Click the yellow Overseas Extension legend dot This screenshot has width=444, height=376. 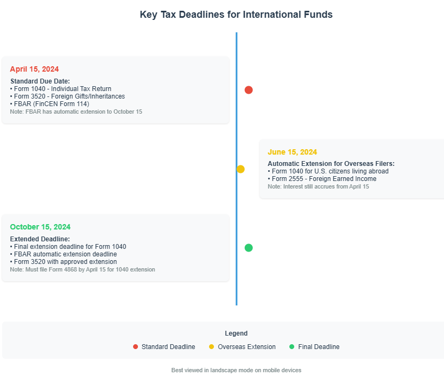(212, 347)
